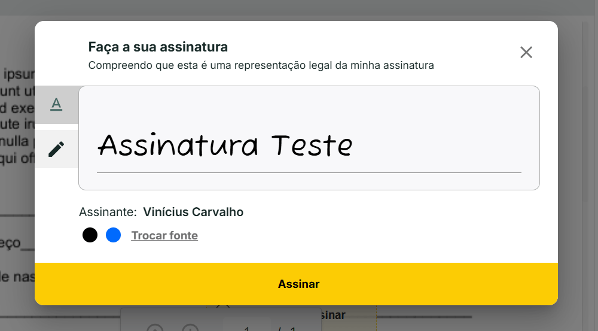Viewport: 598px width, 331px height.
Task: Click the partially hidden Assinar button behind dialog
Action: (x=335, y=315)
